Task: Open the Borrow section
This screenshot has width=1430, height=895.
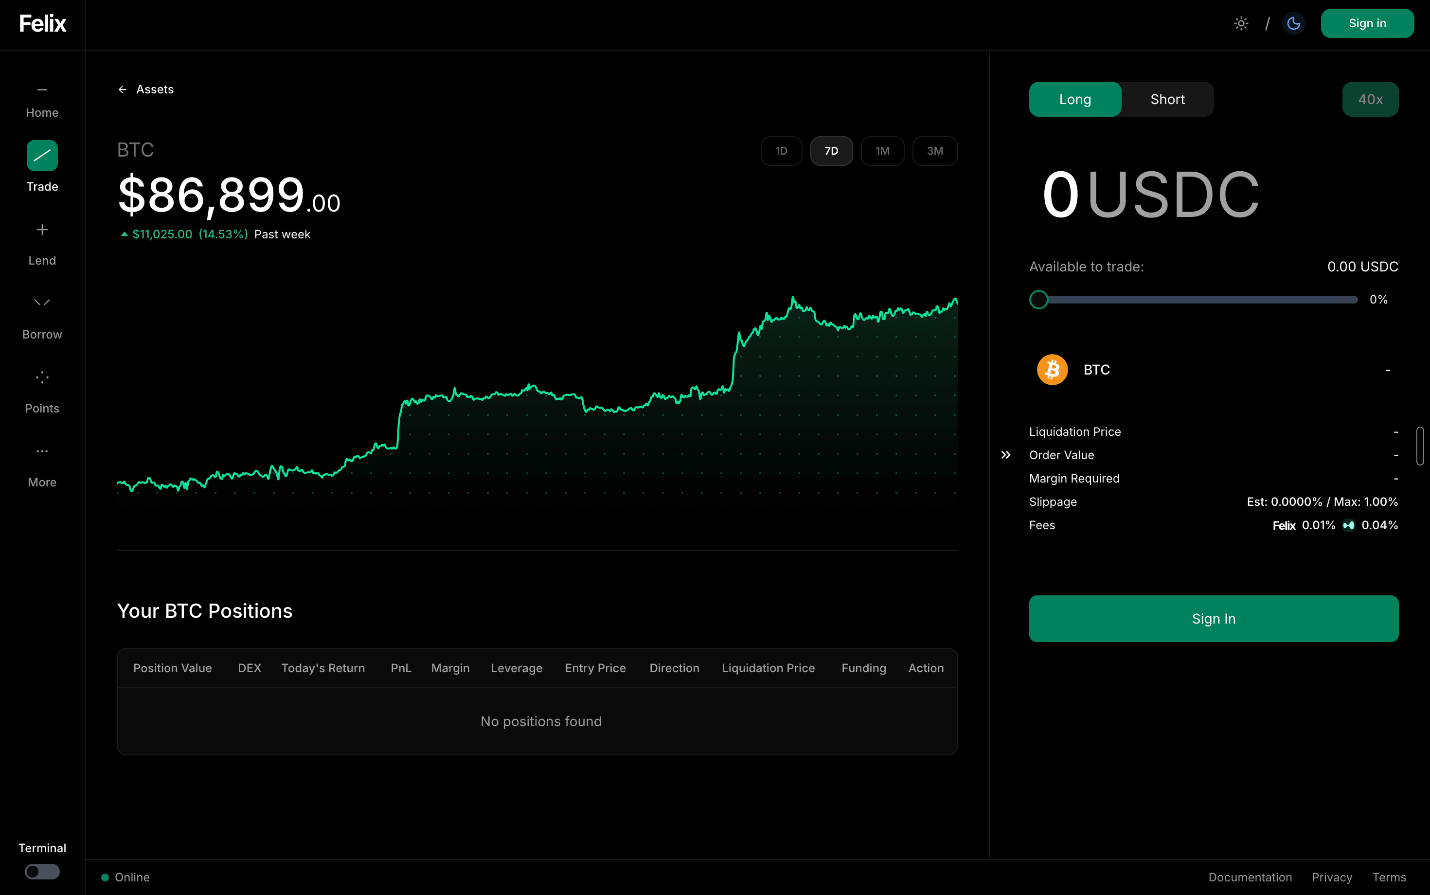Action: (42, 319)
